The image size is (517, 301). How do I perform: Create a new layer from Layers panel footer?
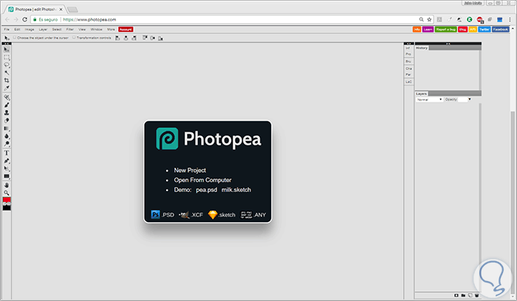pyautogui.click(x=470, y=295)
